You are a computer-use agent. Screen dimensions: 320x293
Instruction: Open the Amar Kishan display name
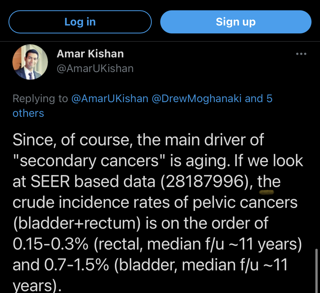coord(90,54)
